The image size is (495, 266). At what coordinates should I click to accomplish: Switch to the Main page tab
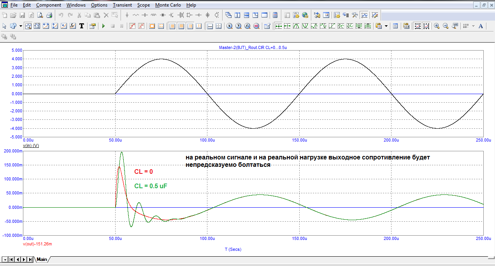[x=42, y=259]
